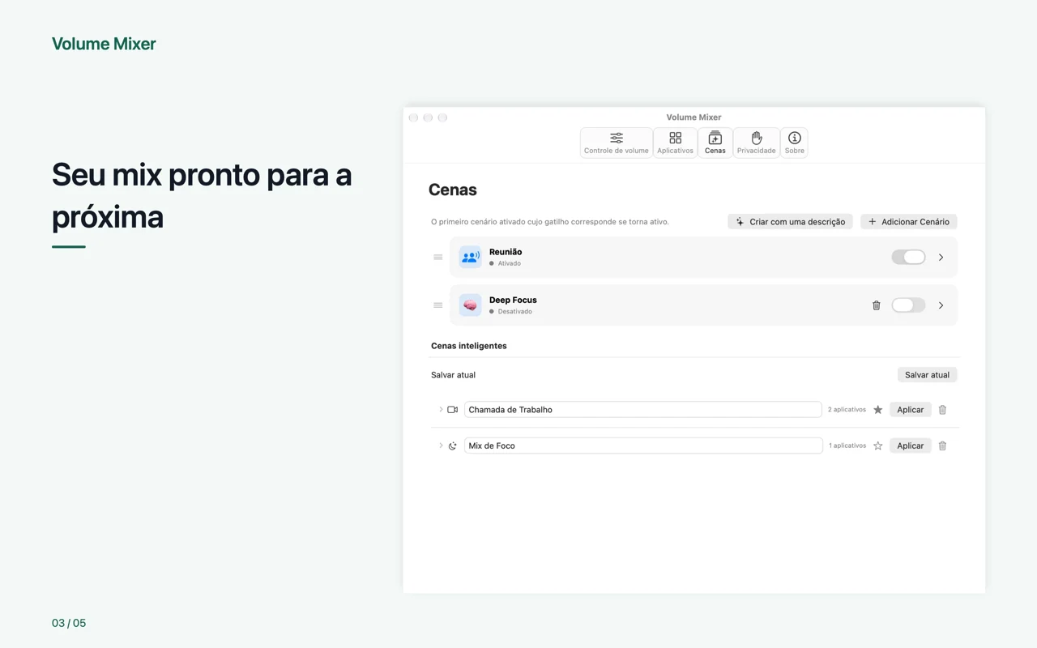The height and width of the screenshot is (648, 1037).
Task: Edit the Mix de Foco name field
Action: tap(643, 446)
